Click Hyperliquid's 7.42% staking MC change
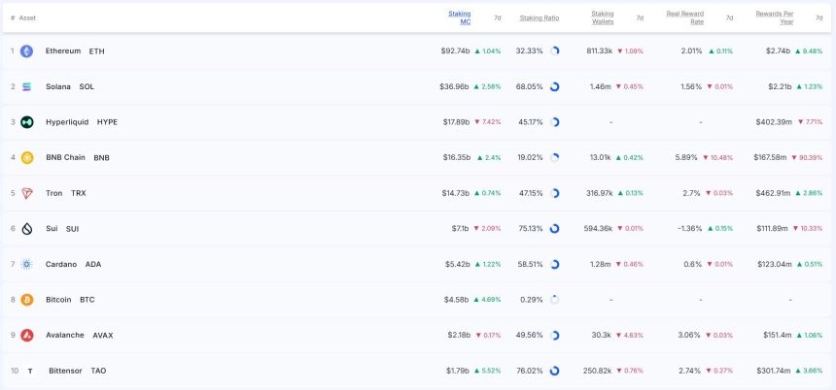Viewport: 836px width, 390px height. coord(488,122)
